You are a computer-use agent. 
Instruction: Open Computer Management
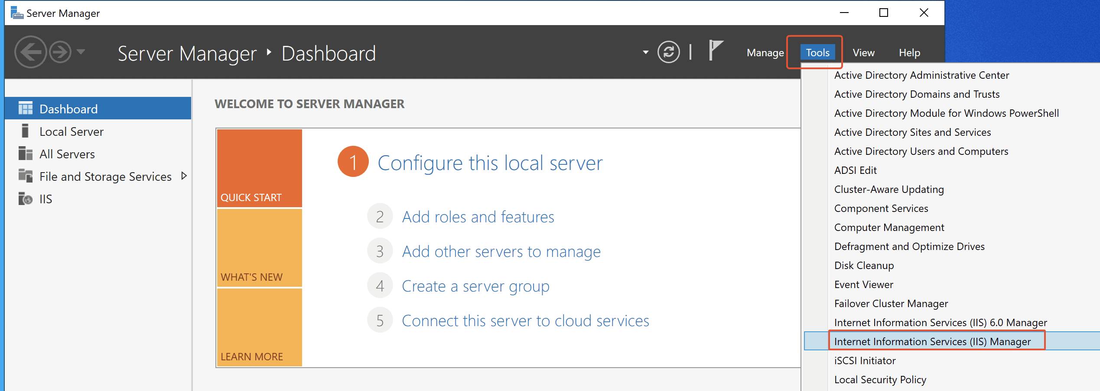click(x=889, y=228)
